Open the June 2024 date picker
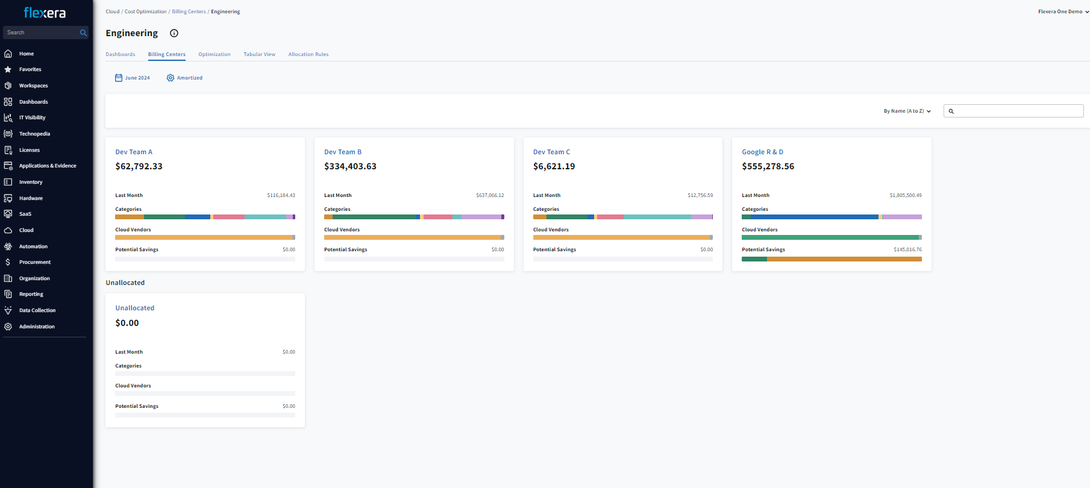The image size is (1090, 488). click(x=133, y=78)
